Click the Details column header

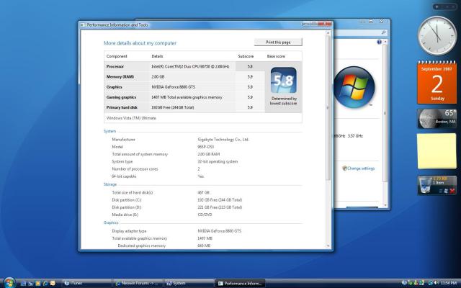click(x=157, y=56)
